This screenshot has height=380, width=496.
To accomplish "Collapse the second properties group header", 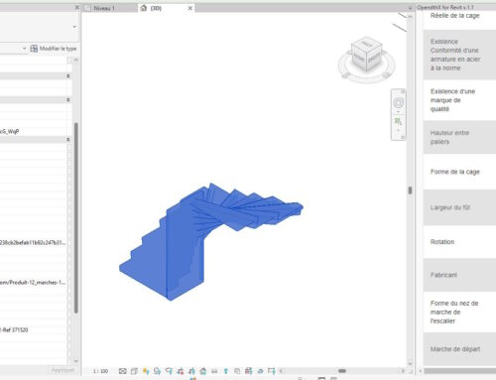I will point(68,99).
